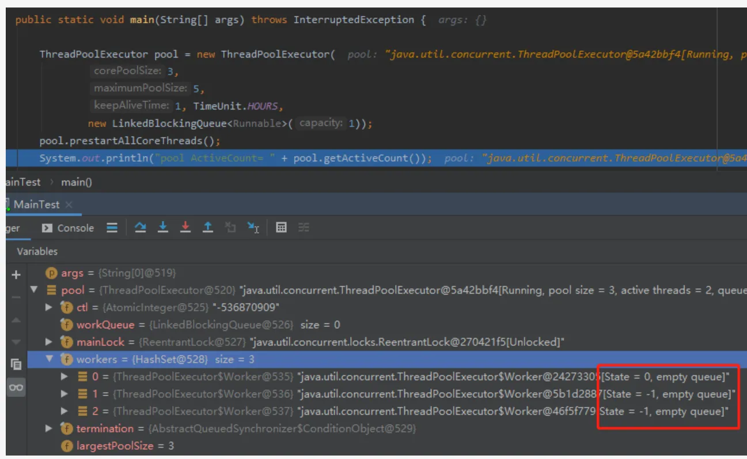Click the Drop Frame icon
This screenshot has width=747, height=459.
(x=230, y=227)
